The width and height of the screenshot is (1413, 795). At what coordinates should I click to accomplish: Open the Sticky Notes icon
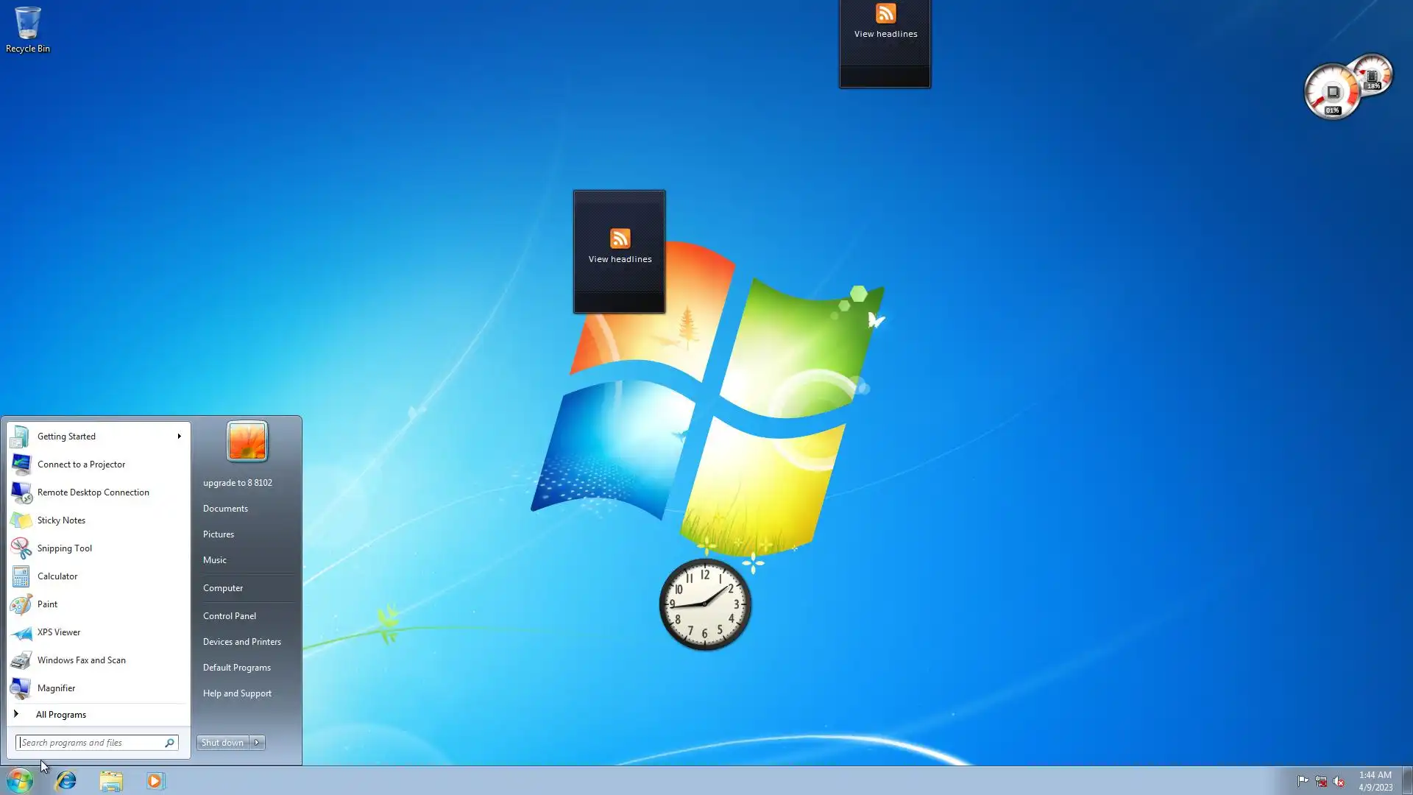(21, 520)
